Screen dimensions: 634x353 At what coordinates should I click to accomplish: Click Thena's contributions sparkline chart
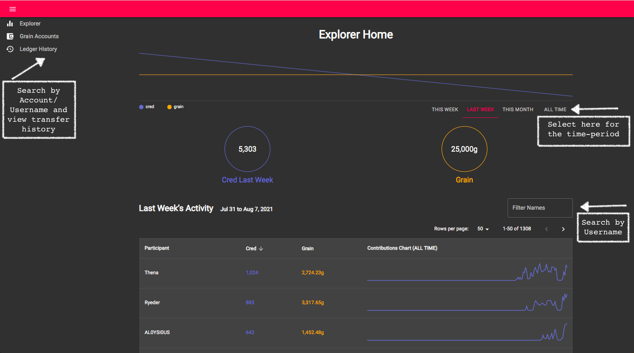467,272
